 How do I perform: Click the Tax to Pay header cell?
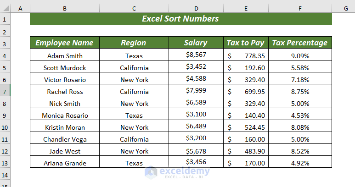[246, 43]
